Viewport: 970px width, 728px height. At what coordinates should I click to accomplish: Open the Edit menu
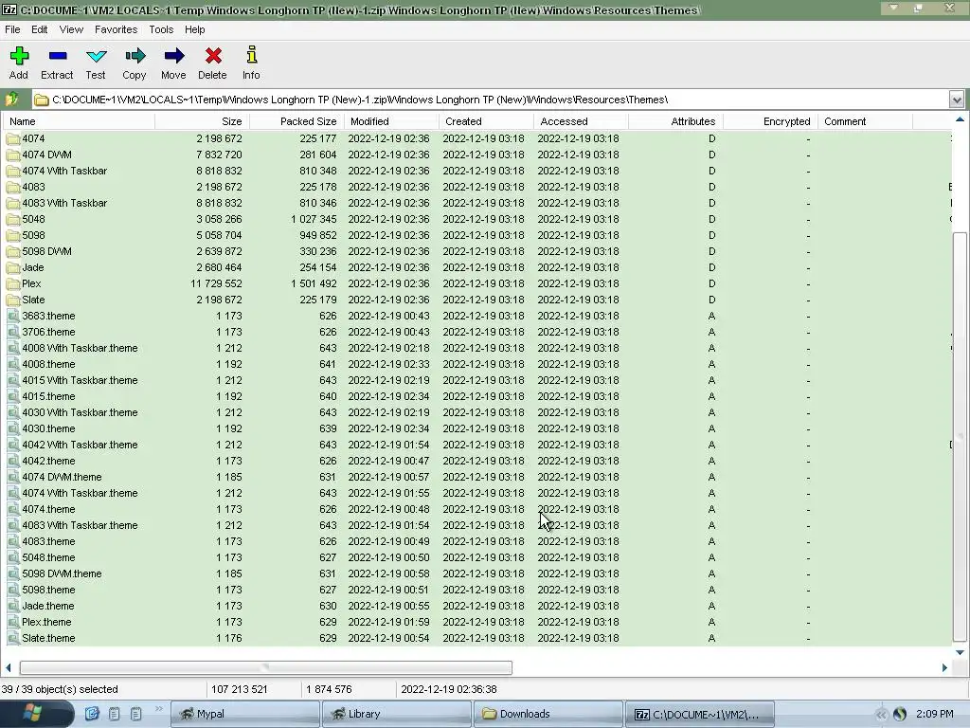click(x=40, y=29)
